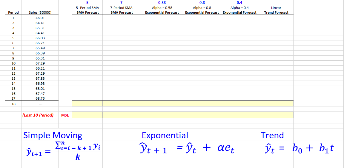Click period 18 forecast cell under 5-Period SMA
The height and width of the screenshot is (168, 344).
point(87,104)
